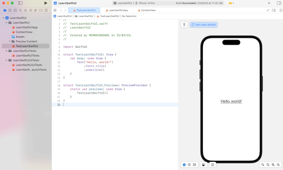The image size is (283, 170).
Task: Open the Debug navigator
Action: click(36, 10)
